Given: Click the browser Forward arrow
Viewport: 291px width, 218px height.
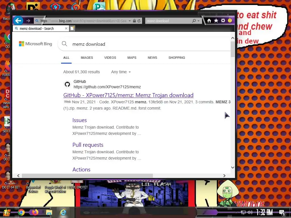Looking at the screenshot, I should tap(28, 21).
